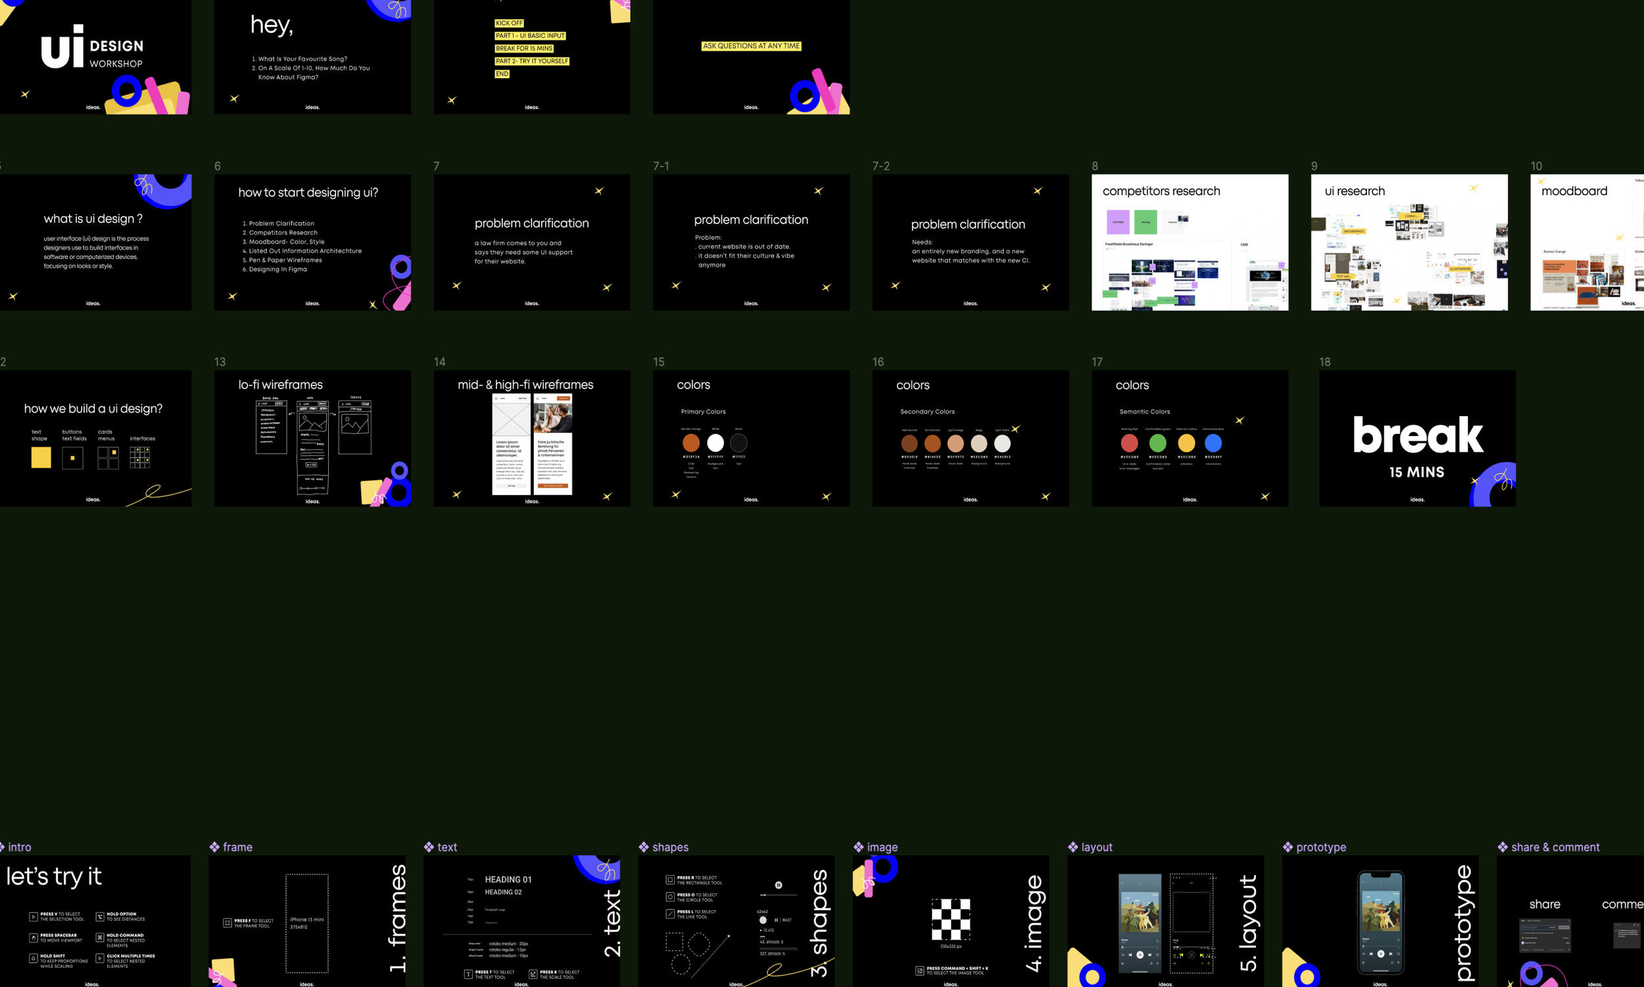Click the scale tool icon beside 'Press K'
The image size is (1644, 987).
(x=533, y=975)
